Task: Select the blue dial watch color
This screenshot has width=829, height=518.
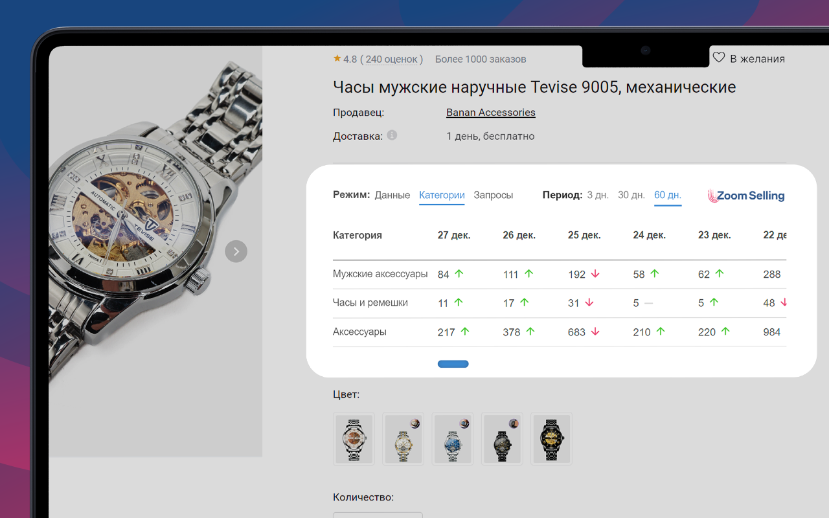Action: (453, 438)
